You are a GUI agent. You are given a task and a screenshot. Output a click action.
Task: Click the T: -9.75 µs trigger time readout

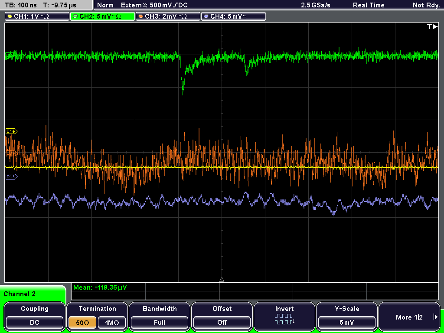click(60, 5)
